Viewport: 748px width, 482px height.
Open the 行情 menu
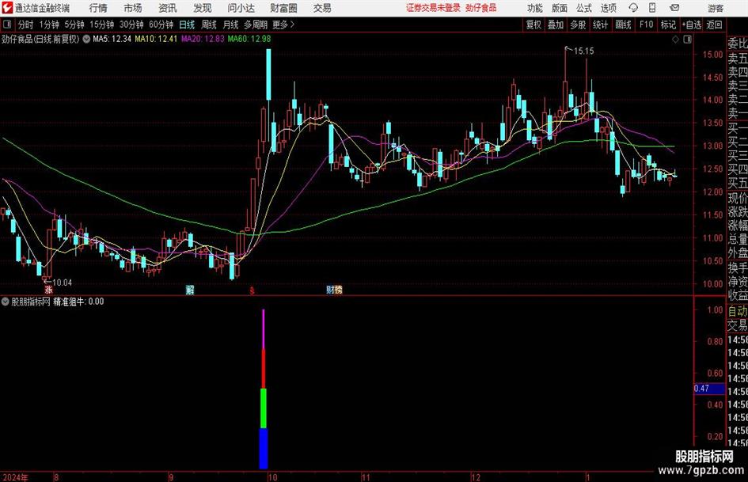98,8
